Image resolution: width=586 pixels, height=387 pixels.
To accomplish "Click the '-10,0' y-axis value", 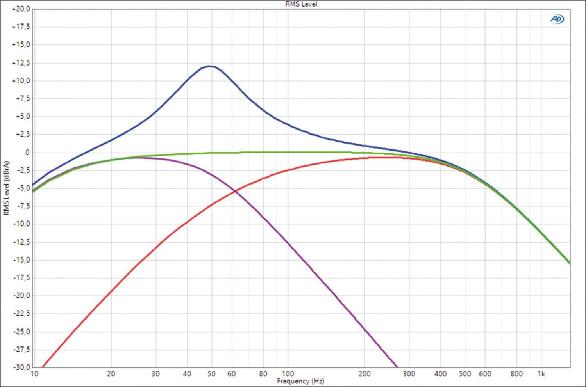I will 21,224.
